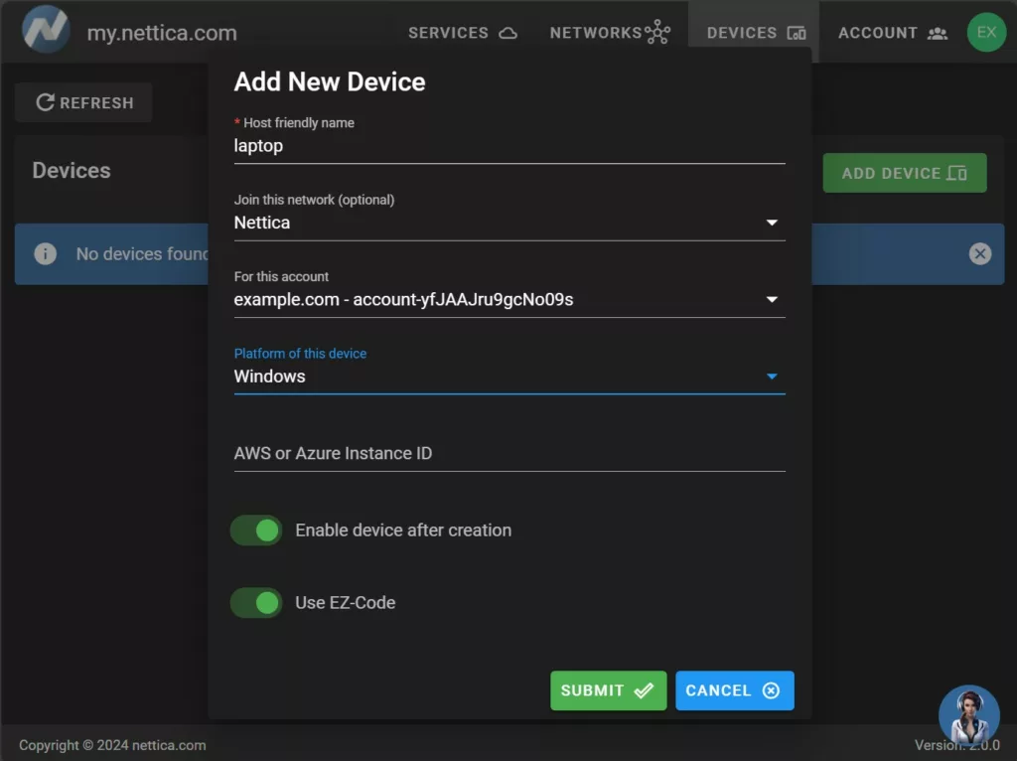Viewport: 1017px width, 761px height.
Task: Toggle Enable device after creation switch
Action: pyautogui.click(x=256, y=531)
